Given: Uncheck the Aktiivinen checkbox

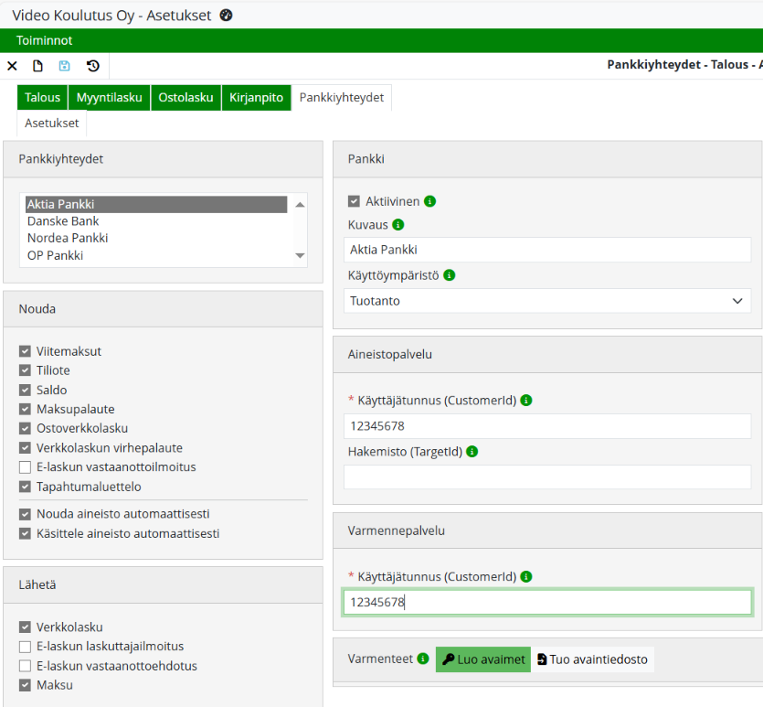Looking at the screenshot, I should pyautogui.click(x=355, y=201).
